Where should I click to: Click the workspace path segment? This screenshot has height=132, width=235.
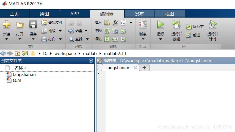[x=65, y=54]
